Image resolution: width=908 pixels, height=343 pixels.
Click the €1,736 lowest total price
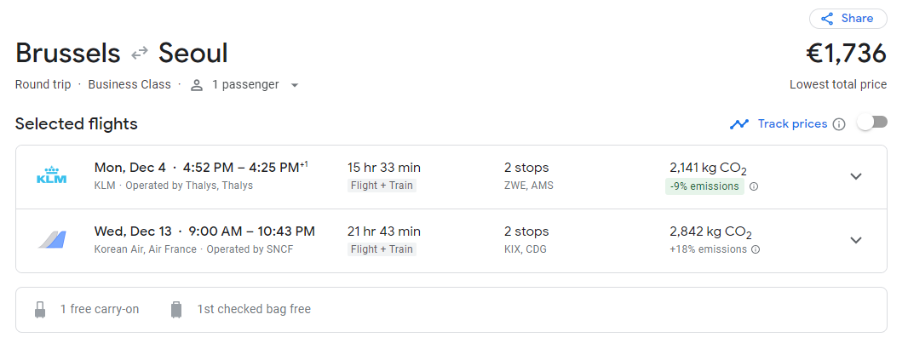[846, 54]
